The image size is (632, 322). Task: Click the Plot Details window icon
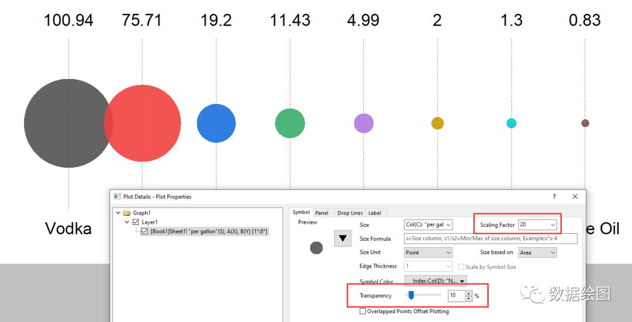[117, 196]
